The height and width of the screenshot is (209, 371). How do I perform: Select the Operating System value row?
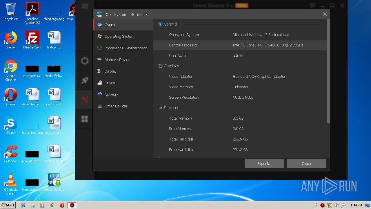[240, 35]
